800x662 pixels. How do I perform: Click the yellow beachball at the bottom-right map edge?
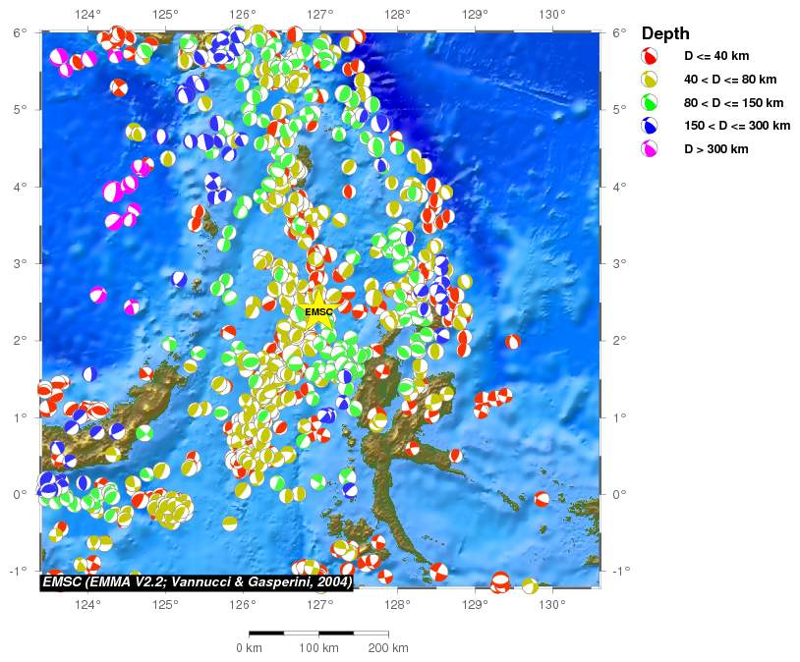[530, 586]
